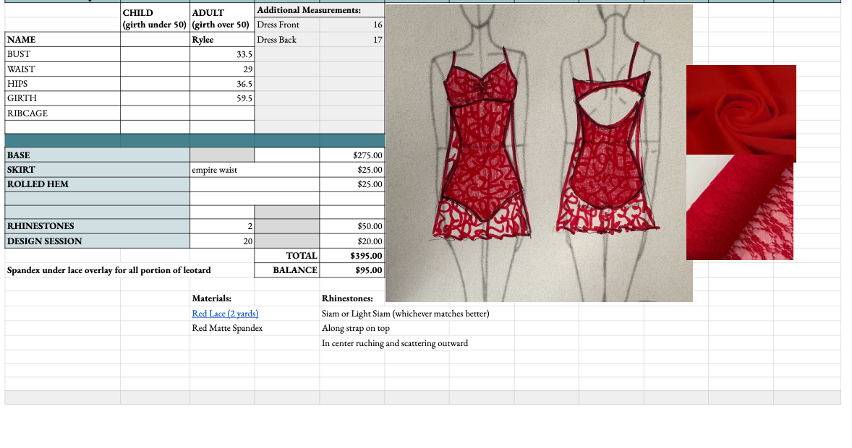
Task: Select the Dress Back label
Action: [287, 40]
